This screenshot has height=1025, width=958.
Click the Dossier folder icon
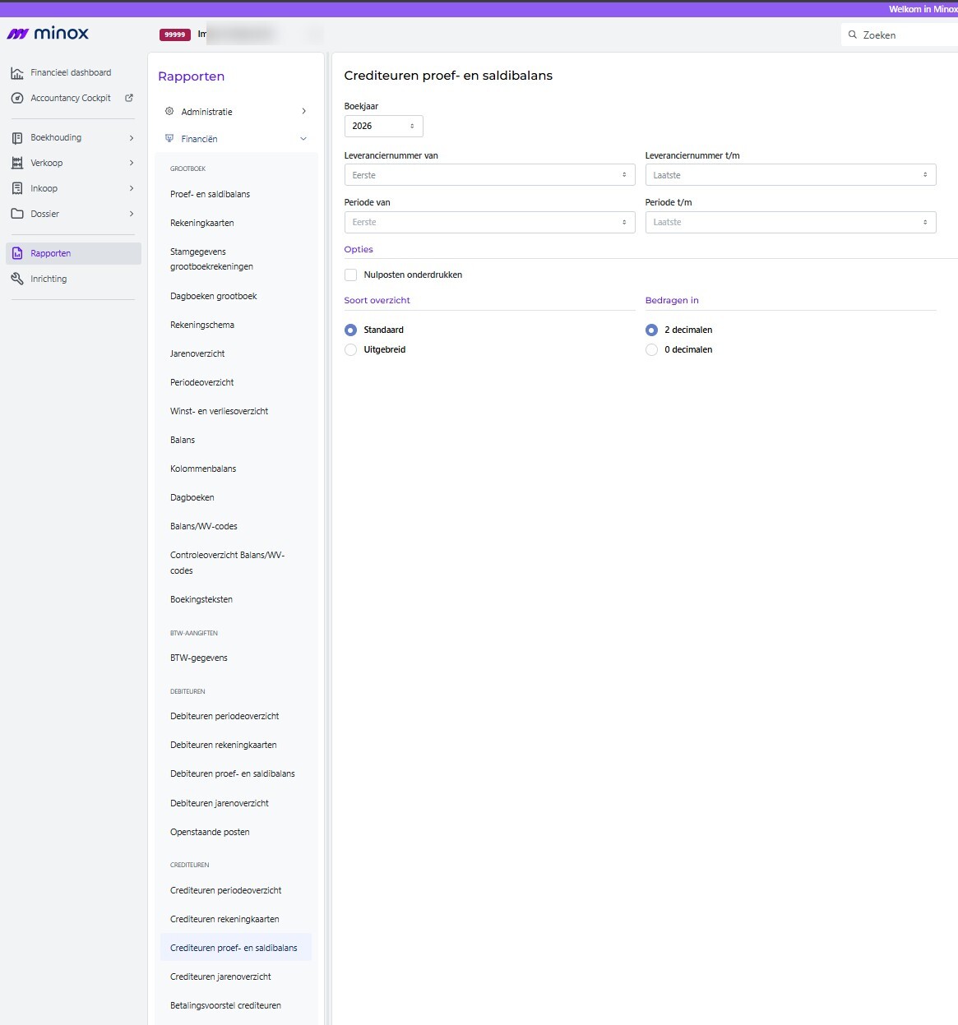[17, 214]
